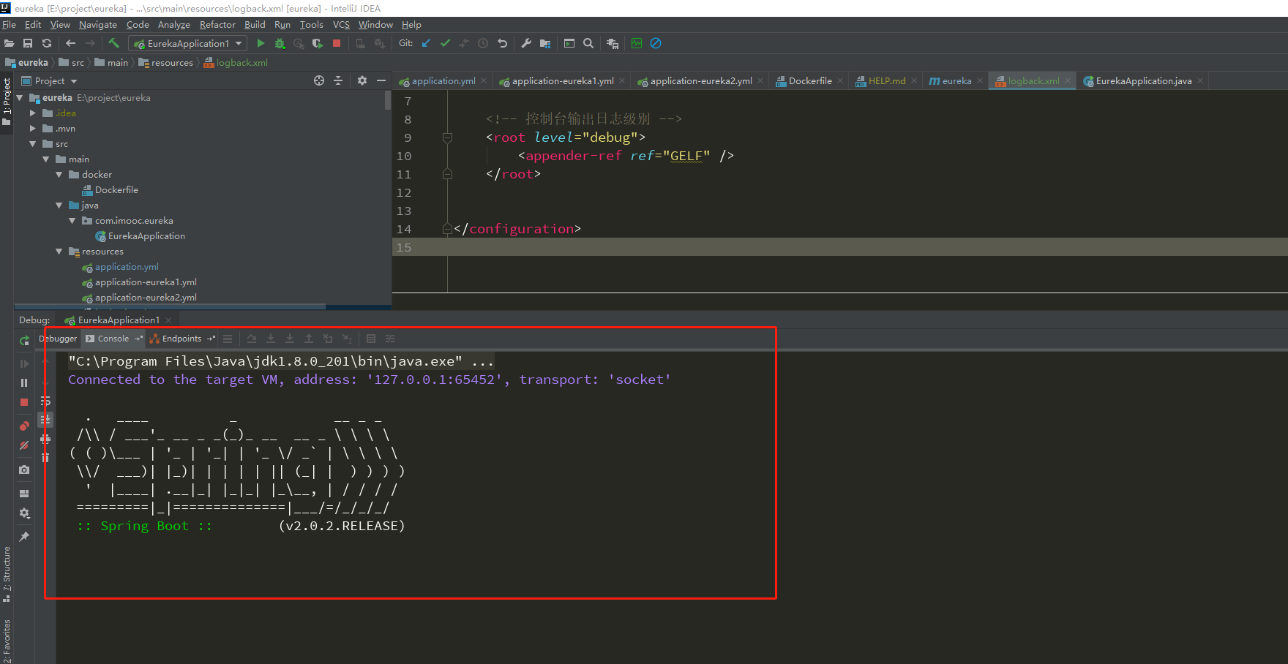Run EurekaApplication1 with the green play icon
Screen dimensions: 1288x664
click(261, 43)
